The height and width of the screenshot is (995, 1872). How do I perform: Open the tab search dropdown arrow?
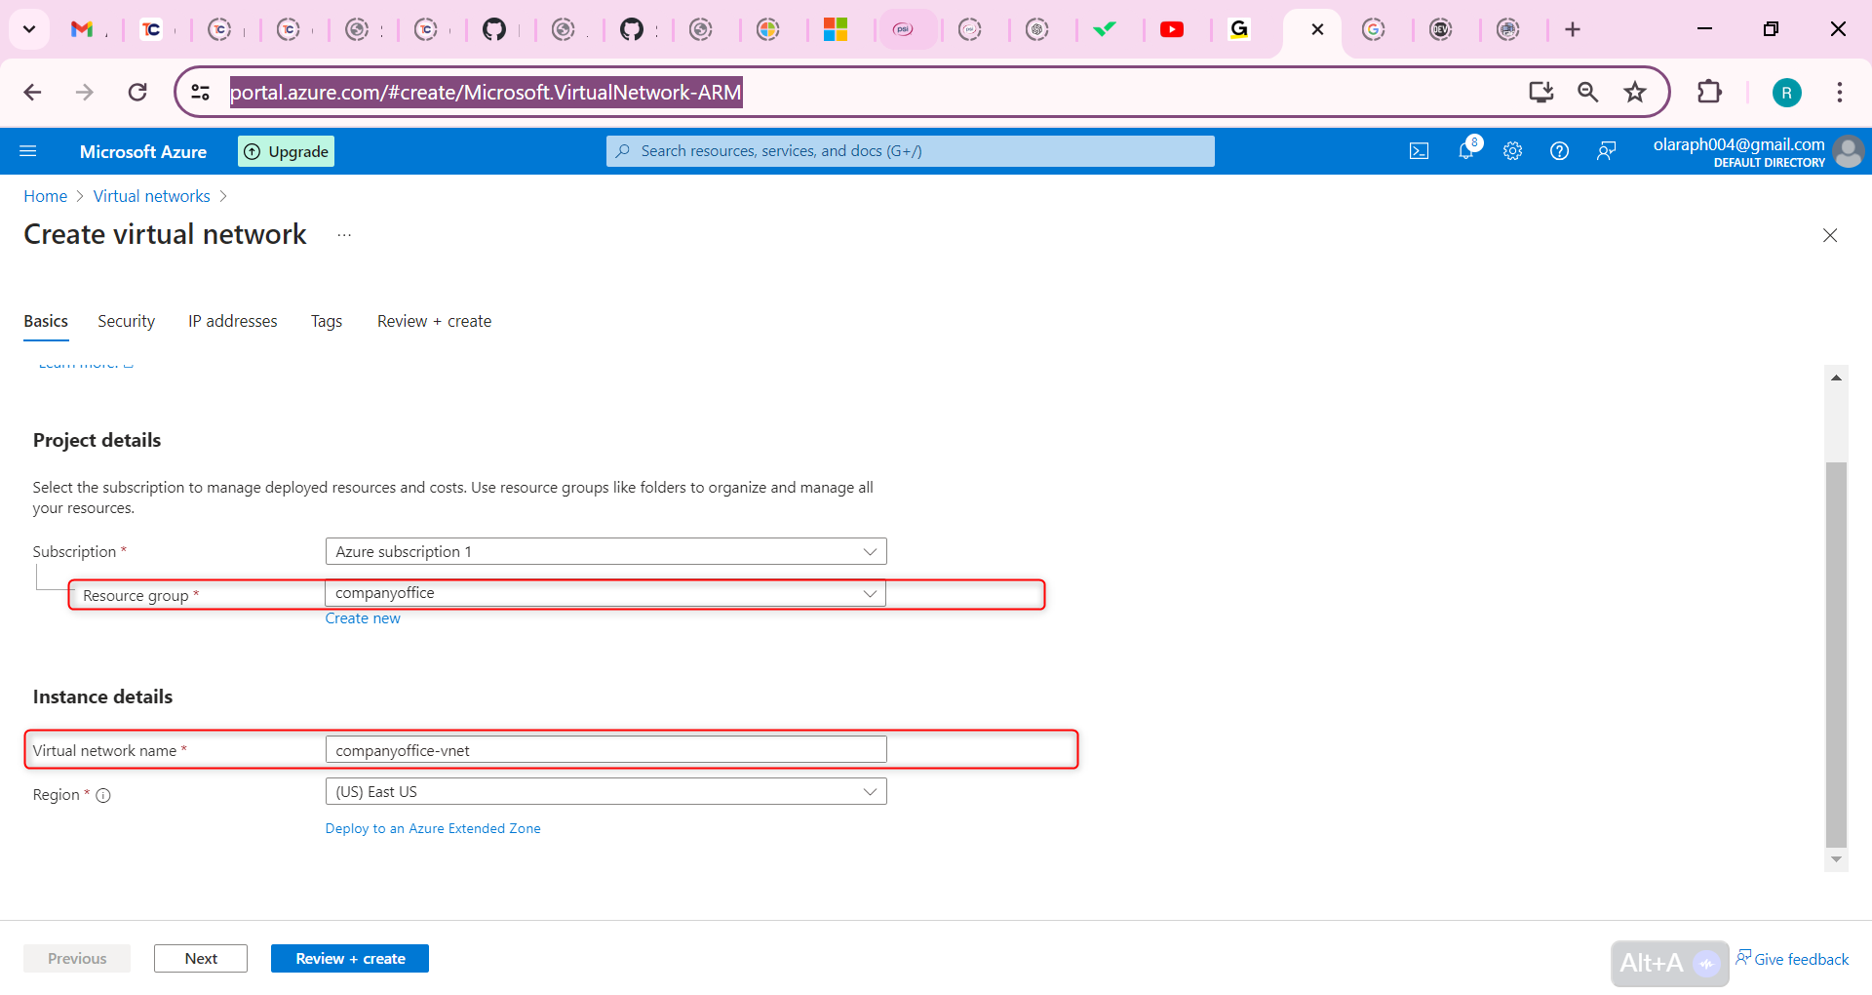coord(29,29)
